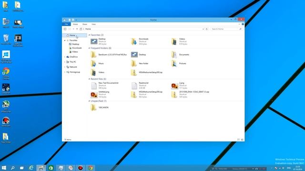Select Videos shortcut icon in Favorites group
The height and width of the screenshot is (171, 305).
click(x=174, y=41)
